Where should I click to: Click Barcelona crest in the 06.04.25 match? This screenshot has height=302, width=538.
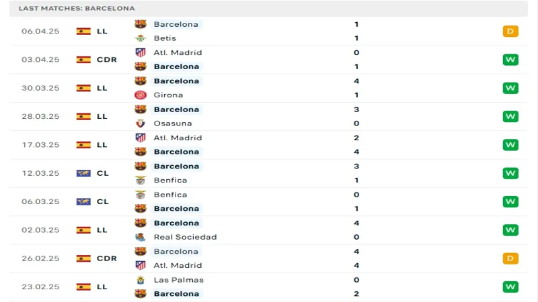pos(141,24)
